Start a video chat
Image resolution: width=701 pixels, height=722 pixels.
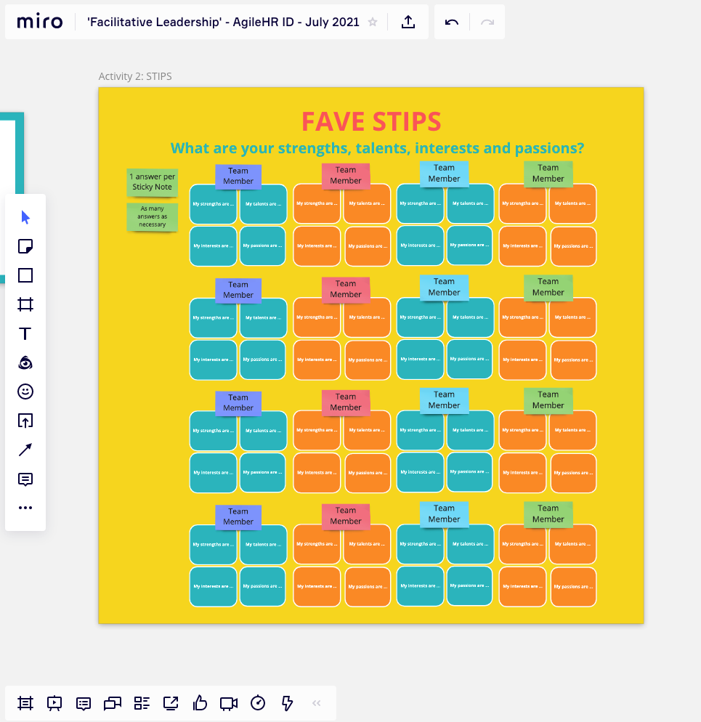[229, 704]
